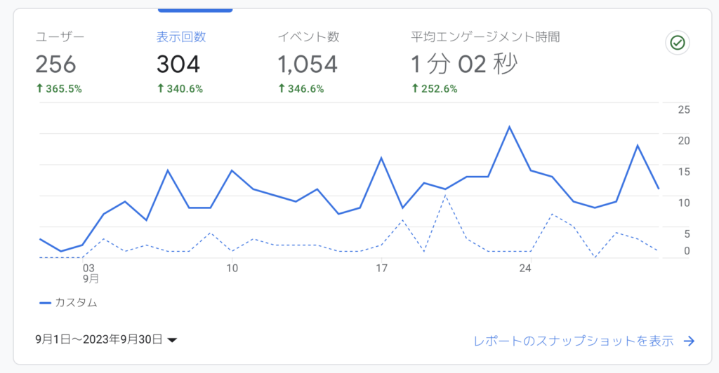This screenshot has height=373, width=719.
Task: Click the dotted line peak at 10
Action: click(445, 196)
